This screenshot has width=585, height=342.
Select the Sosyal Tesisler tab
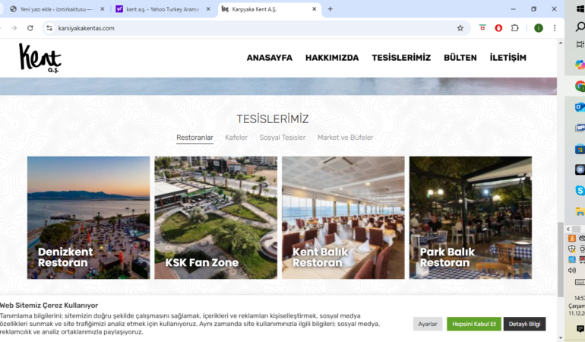[283, 138]
